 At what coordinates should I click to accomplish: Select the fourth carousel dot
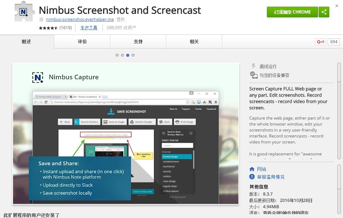(x=133, y=55)
